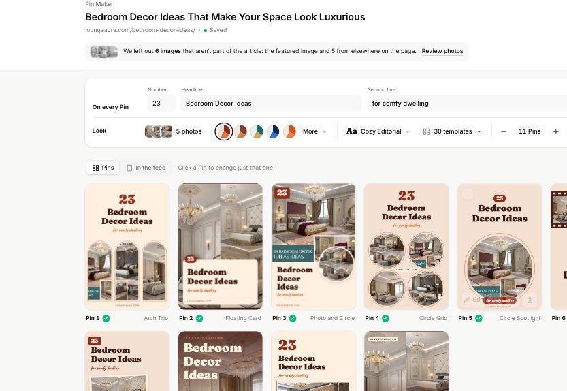Click the Aa font icon
This screenshot has height=391, width=567.
pyautogui.click(x=351, y=131)
